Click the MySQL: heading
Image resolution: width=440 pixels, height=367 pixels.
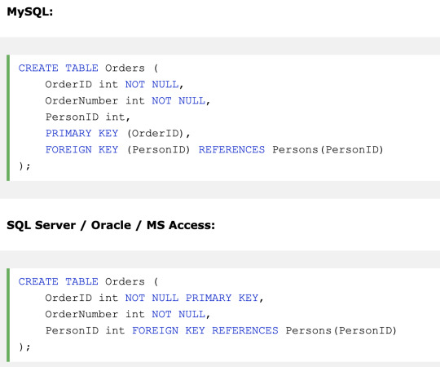(x=30, y=12)
